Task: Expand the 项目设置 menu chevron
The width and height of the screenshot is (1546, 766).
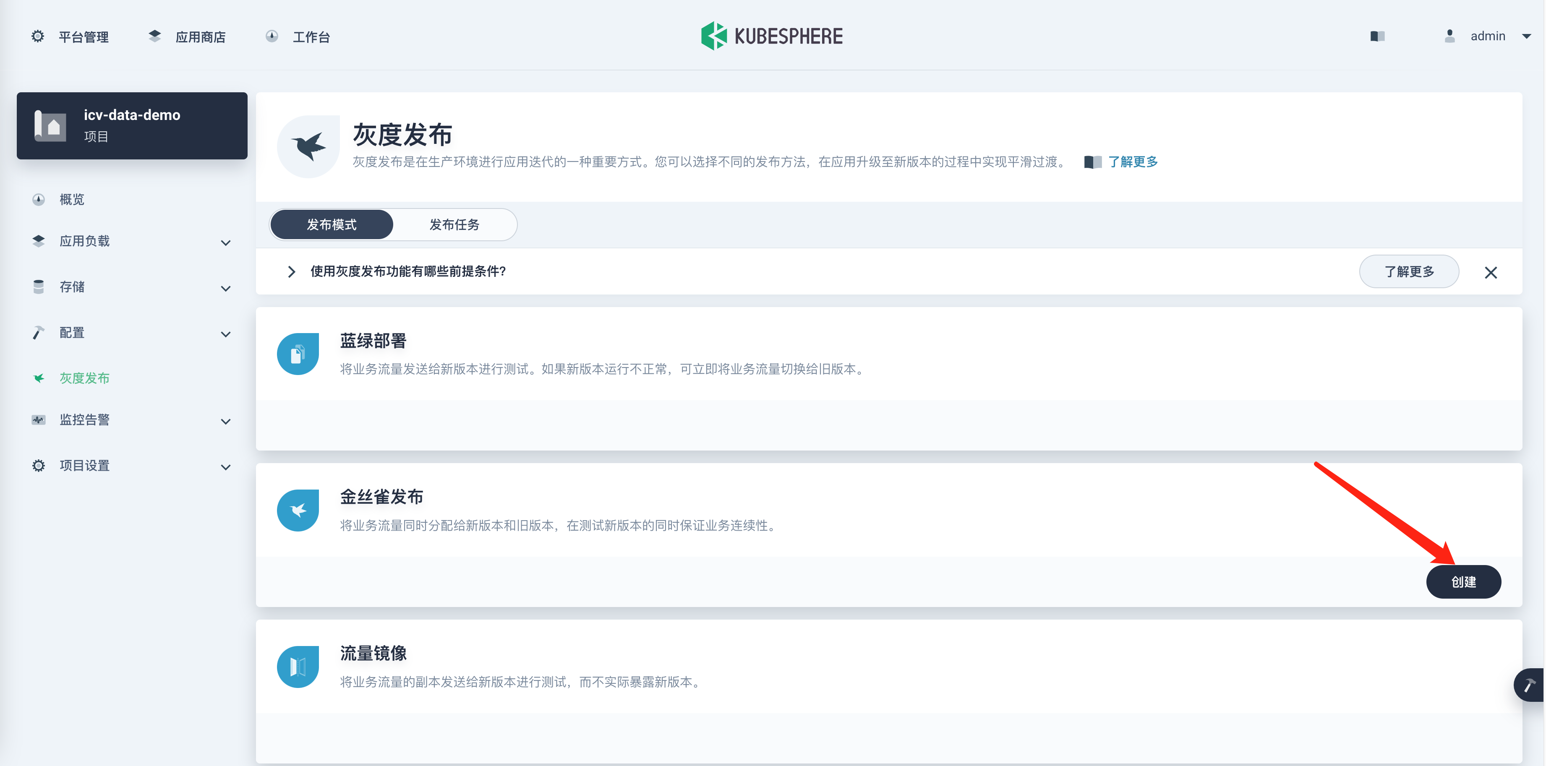Action: click(226, 466)
